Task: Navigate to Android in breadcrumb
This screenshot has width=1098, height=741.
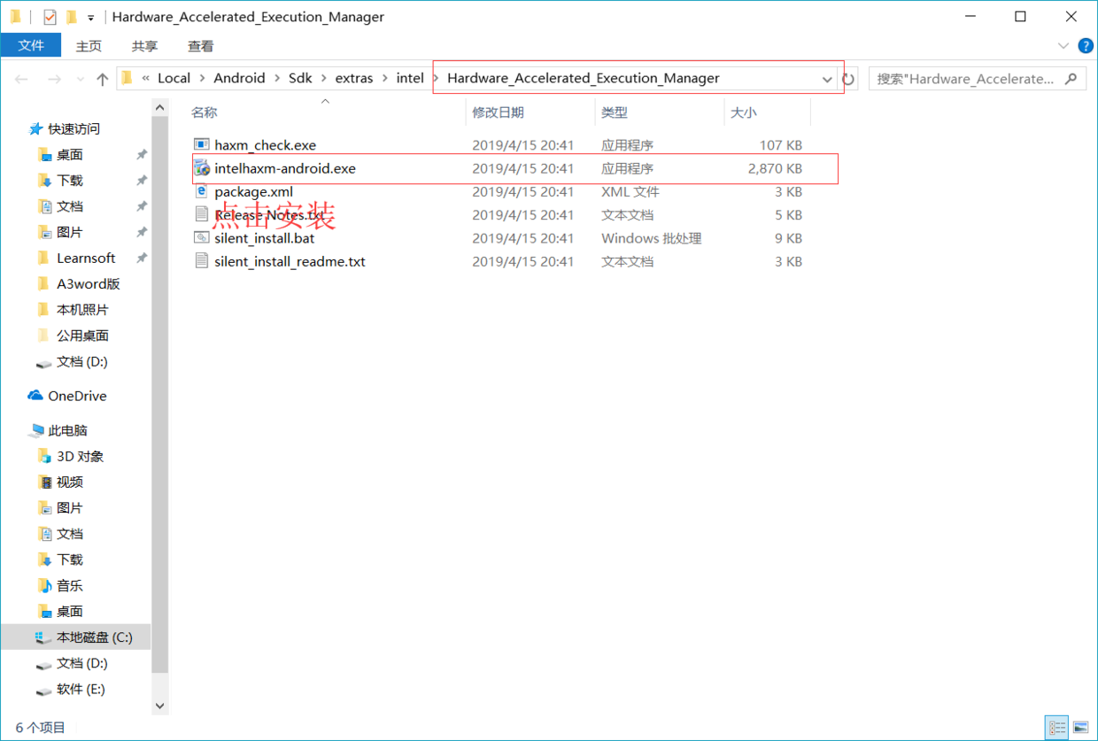Action: tap(239, 78)
